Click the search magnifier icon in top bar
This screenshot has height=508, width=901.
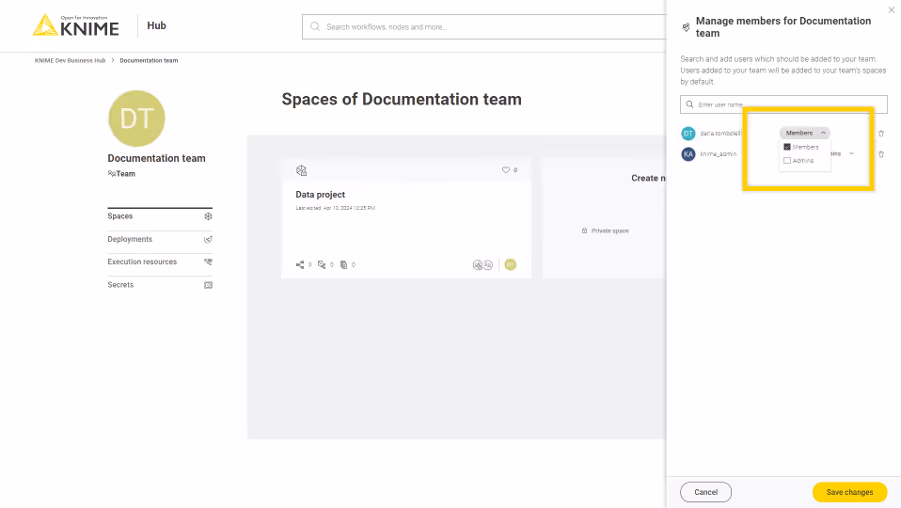click(315, 26)
